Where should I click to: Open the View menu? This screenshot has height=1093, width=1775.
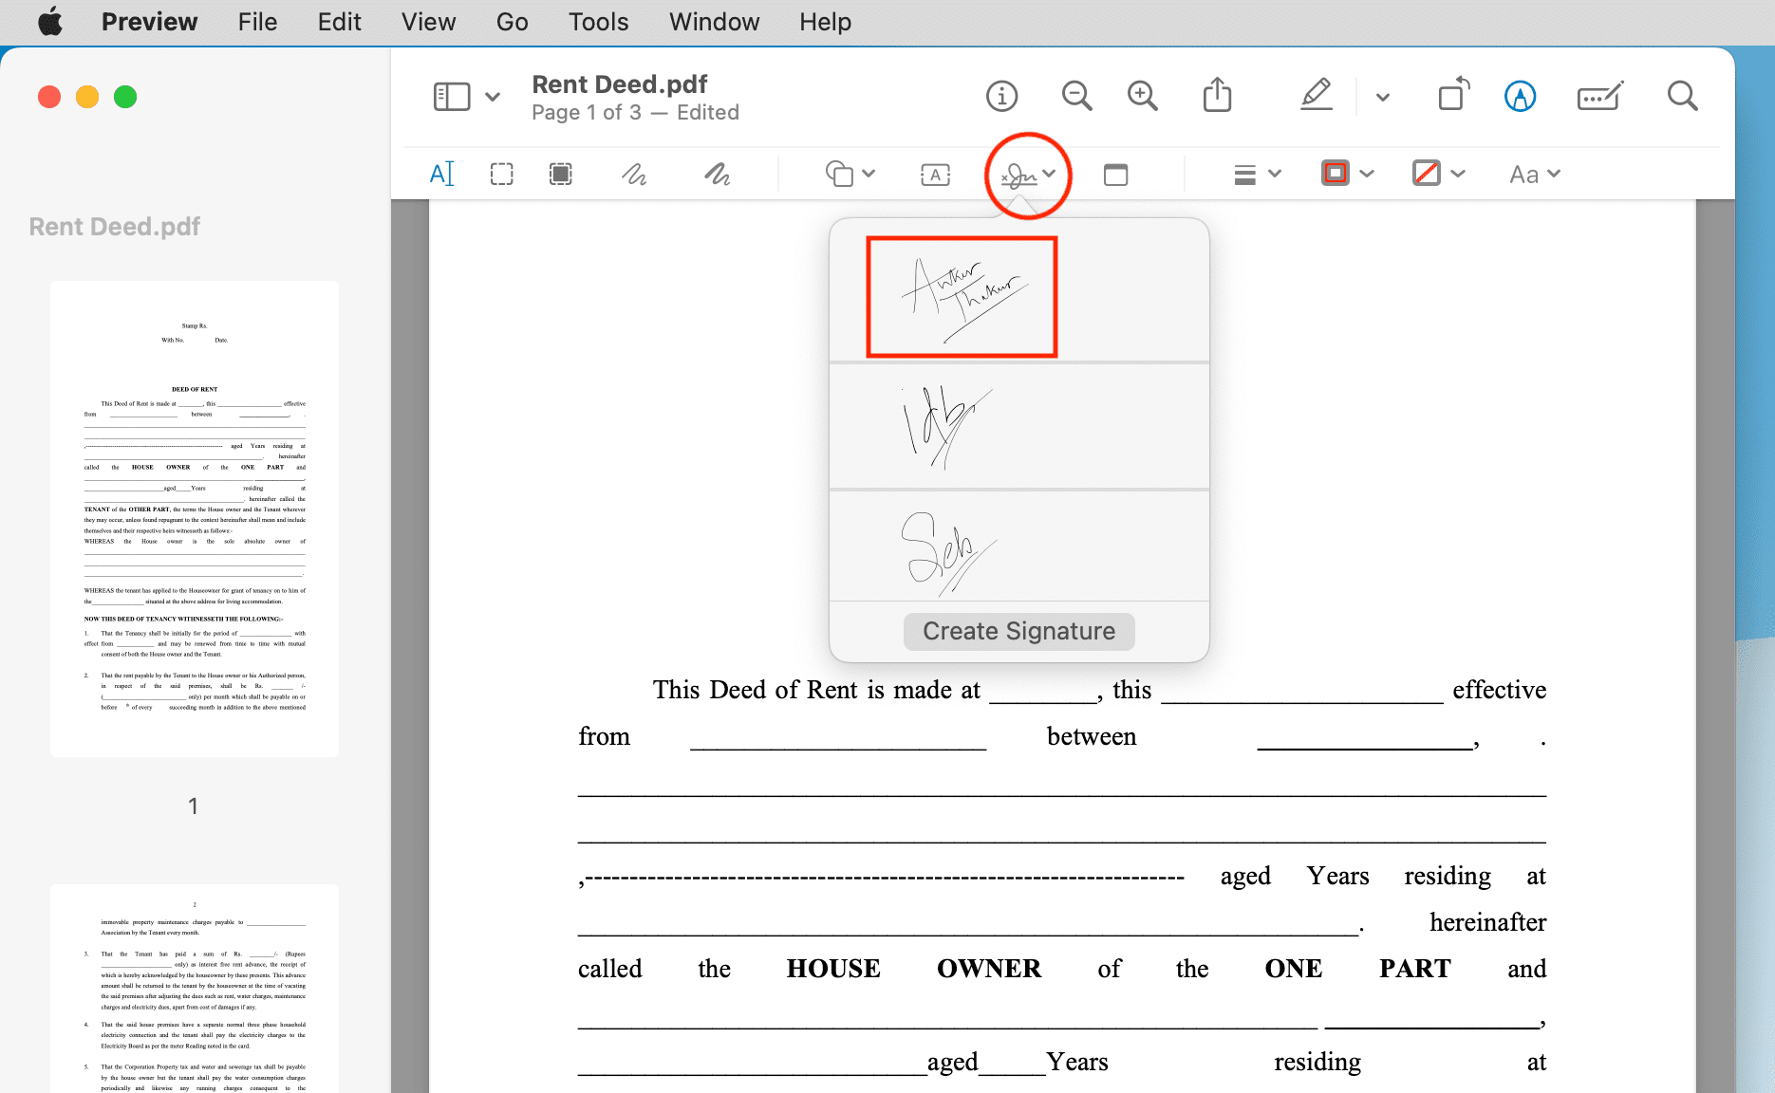(x=428, y=22)
